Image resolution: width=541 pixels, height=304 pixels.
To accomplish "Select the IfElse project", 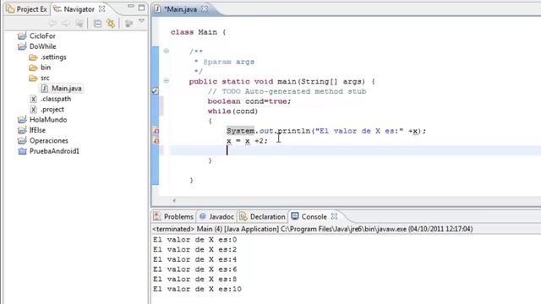I will [37, 130].
